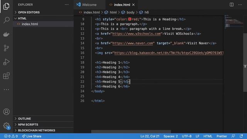The width and height of the screenshot is (247, 139).
Task: Click the warnings count in status bar
Action: [x=15, y=136]
